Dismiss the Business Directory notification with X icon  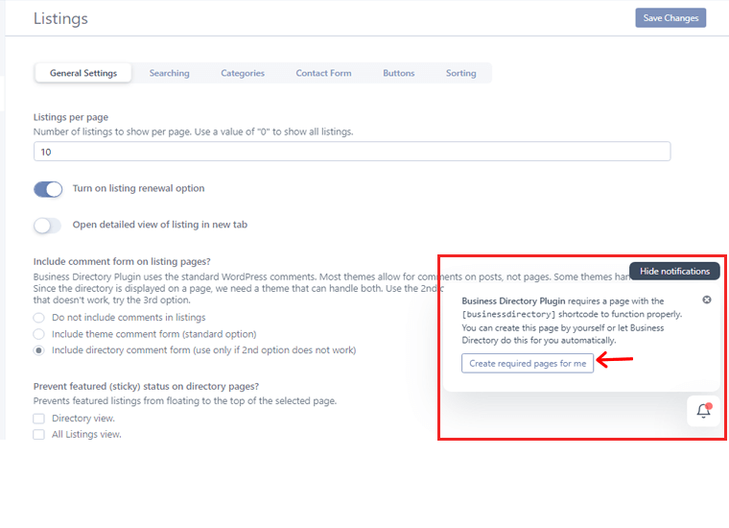[x=707, y=300]
